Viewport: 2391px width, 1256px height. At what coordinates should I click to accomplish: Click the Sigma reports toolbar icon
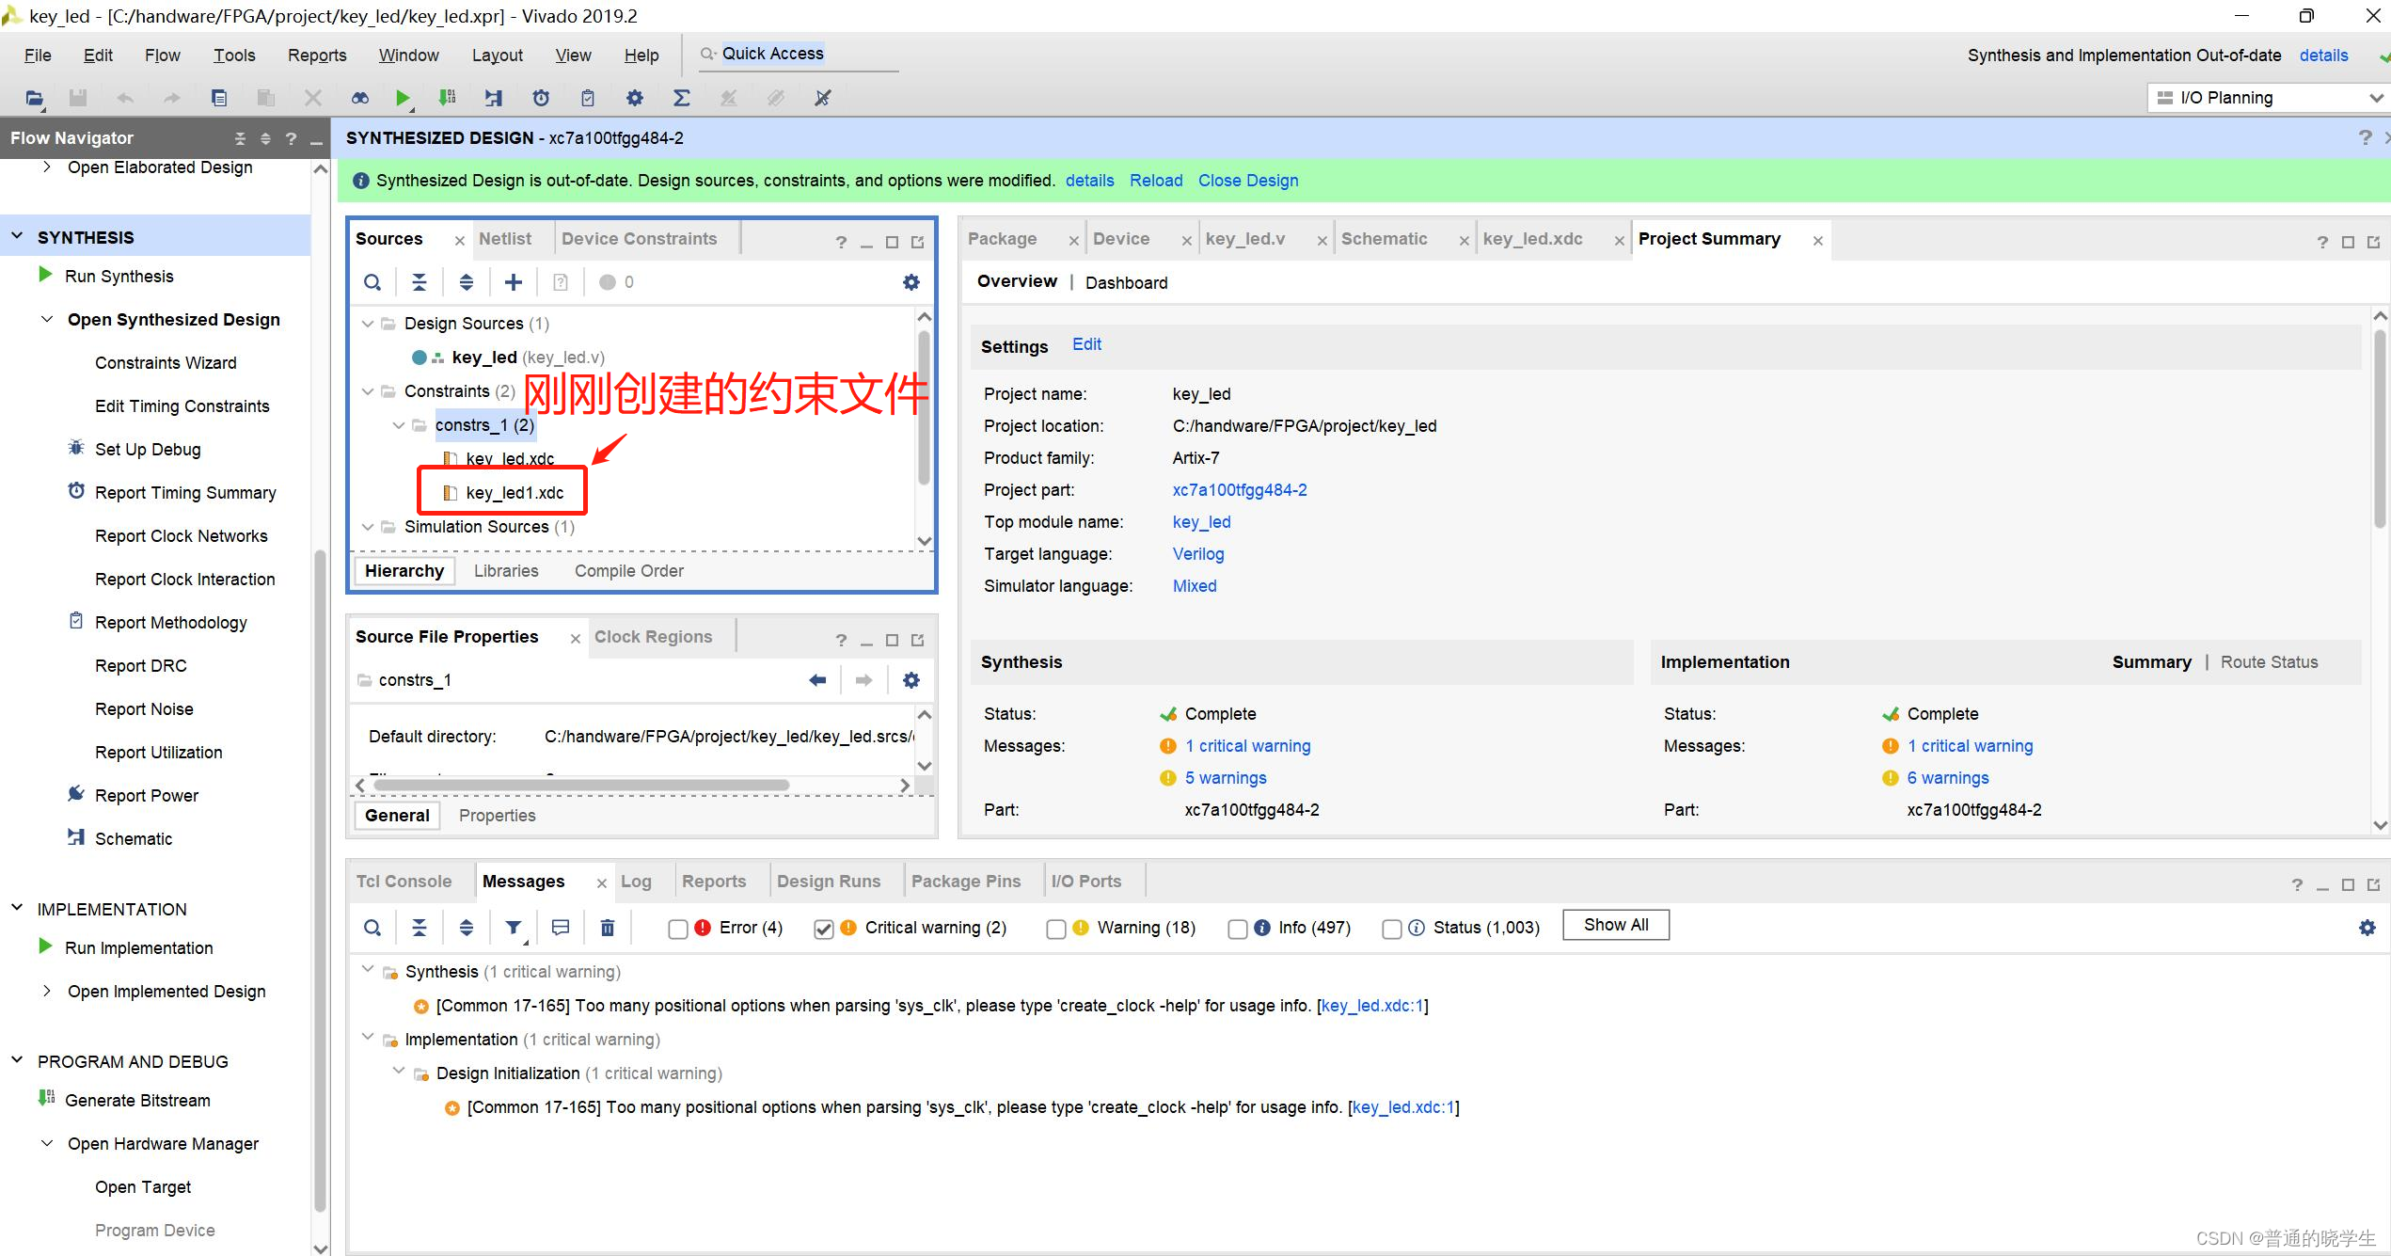(682, 98)
